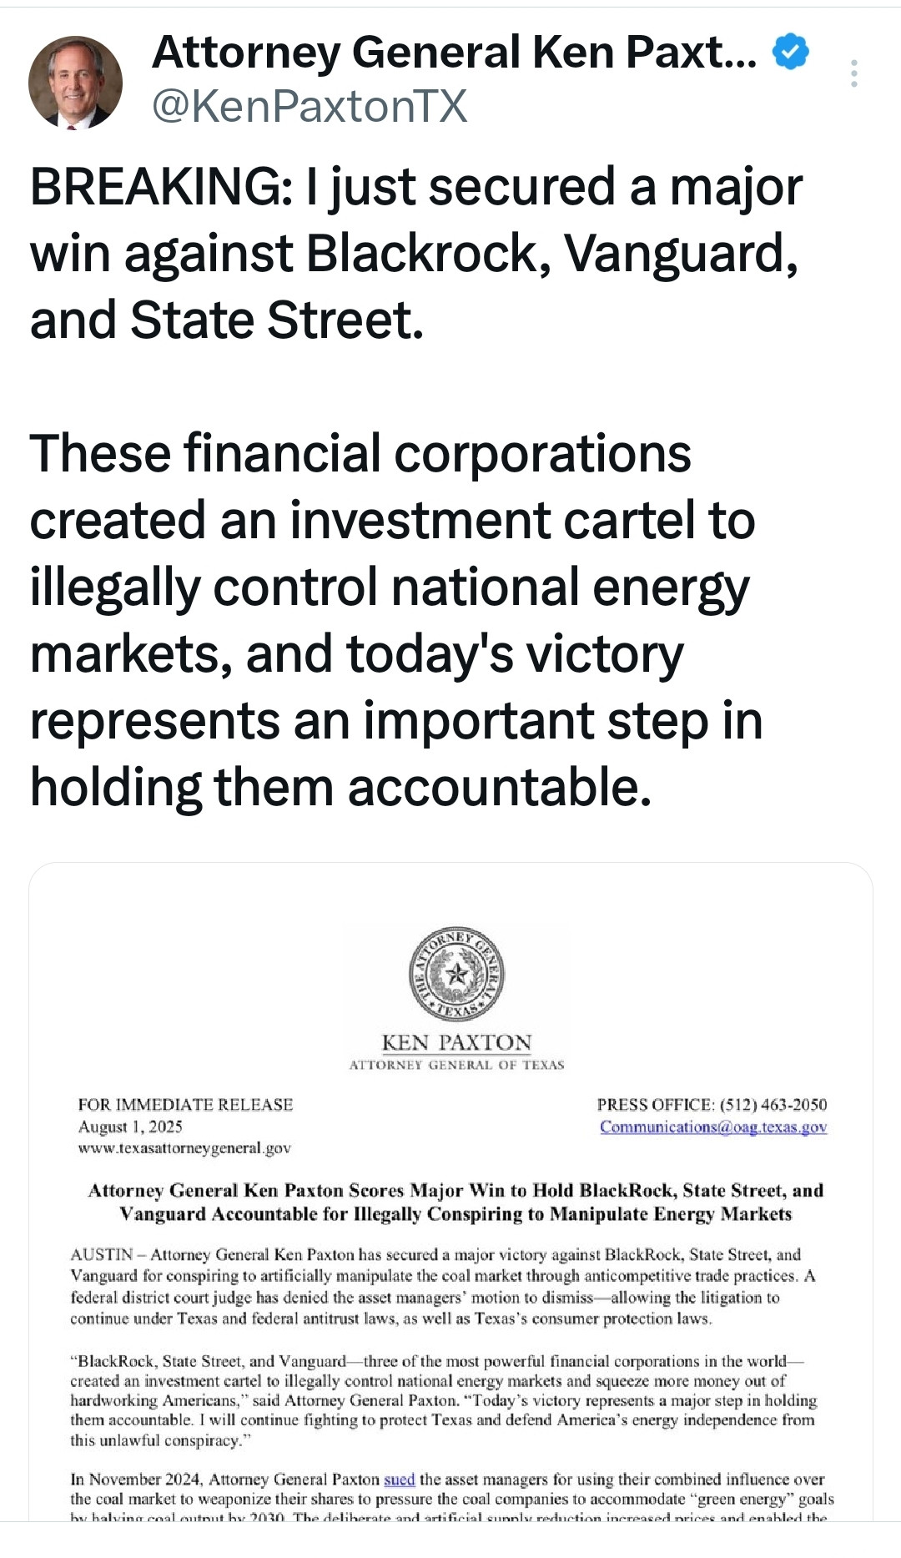The width and height of the screenshot is (901, 1558).
Task: Click the BREAKING paragraph of the tweet
Action: click(415, 252)
